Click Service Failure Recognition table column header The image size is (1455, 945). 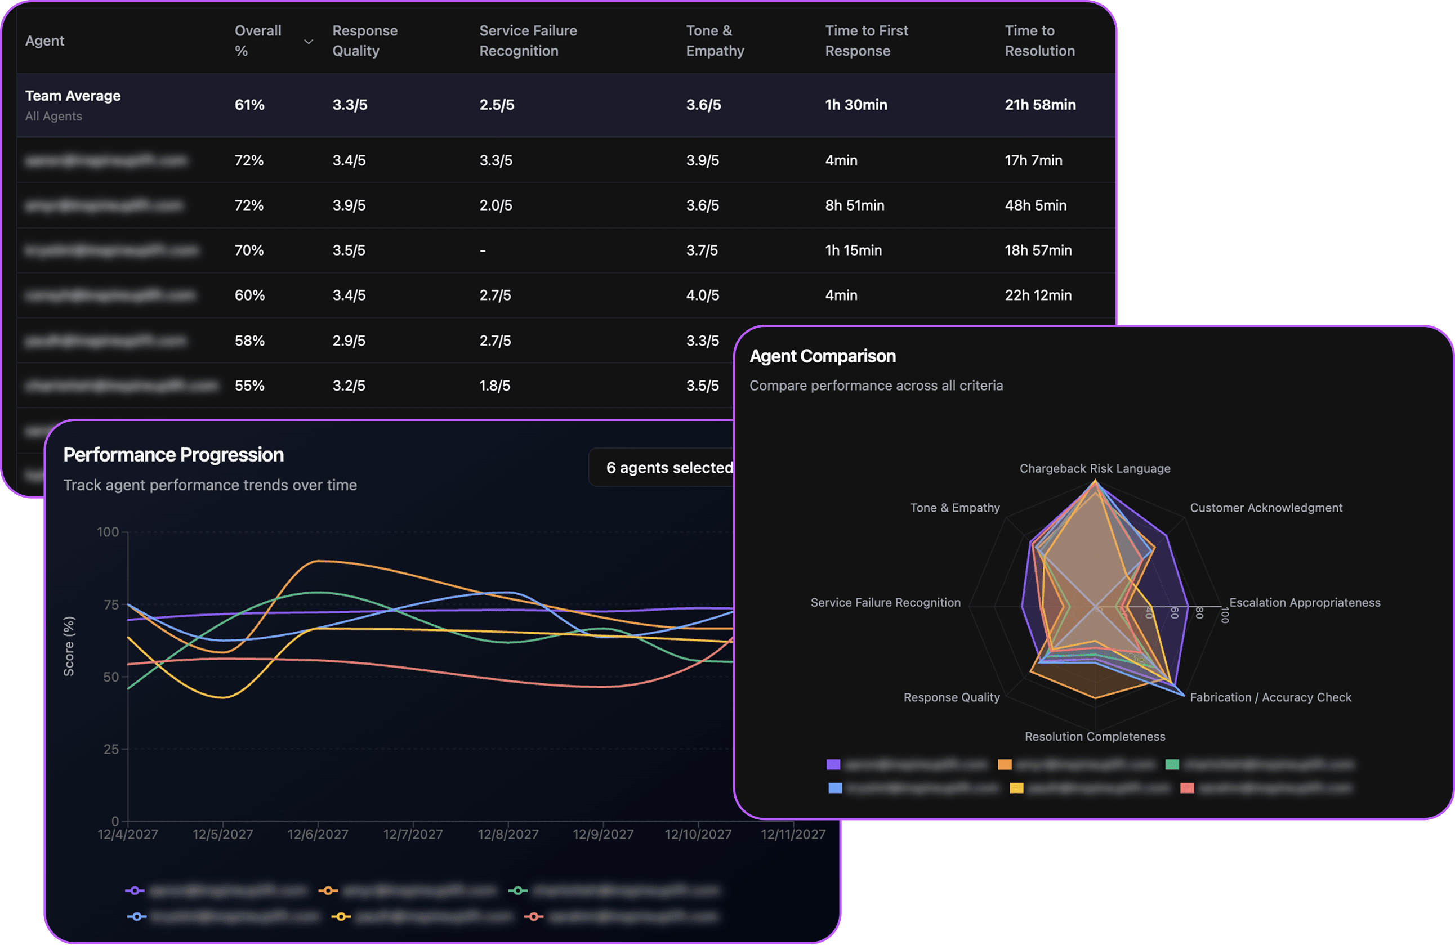click(528, 41)
